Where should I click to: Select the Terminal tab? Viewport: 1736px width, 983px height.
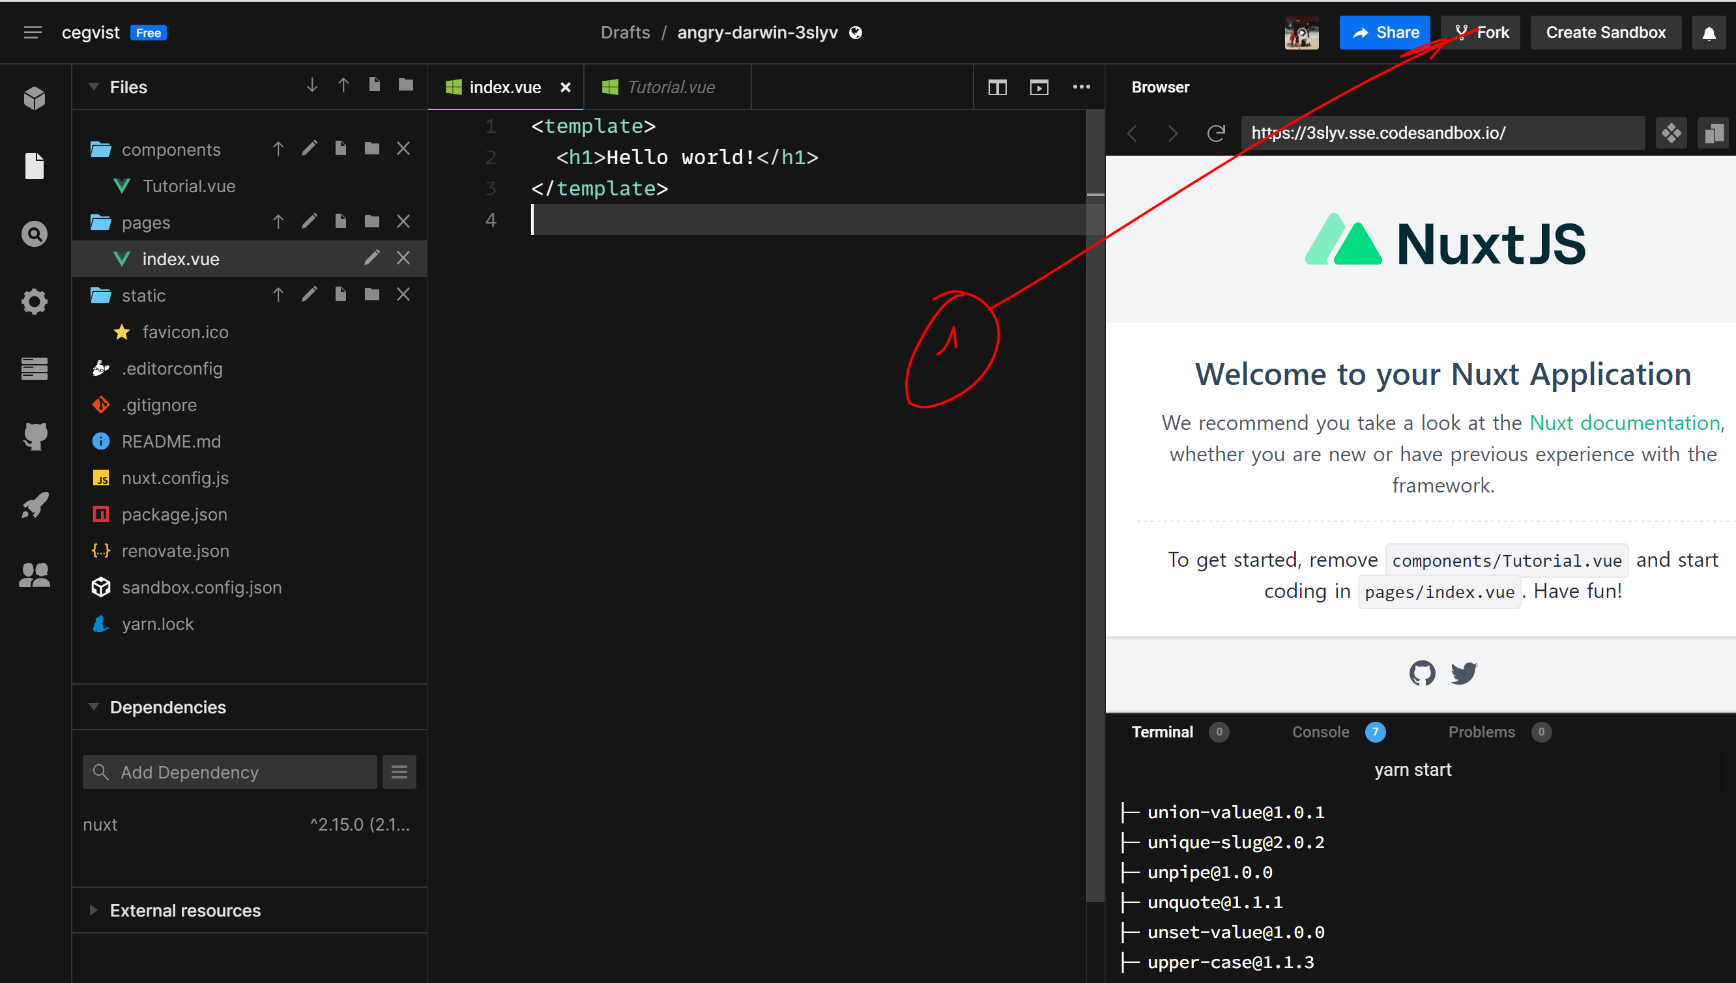coord(1179,732)
